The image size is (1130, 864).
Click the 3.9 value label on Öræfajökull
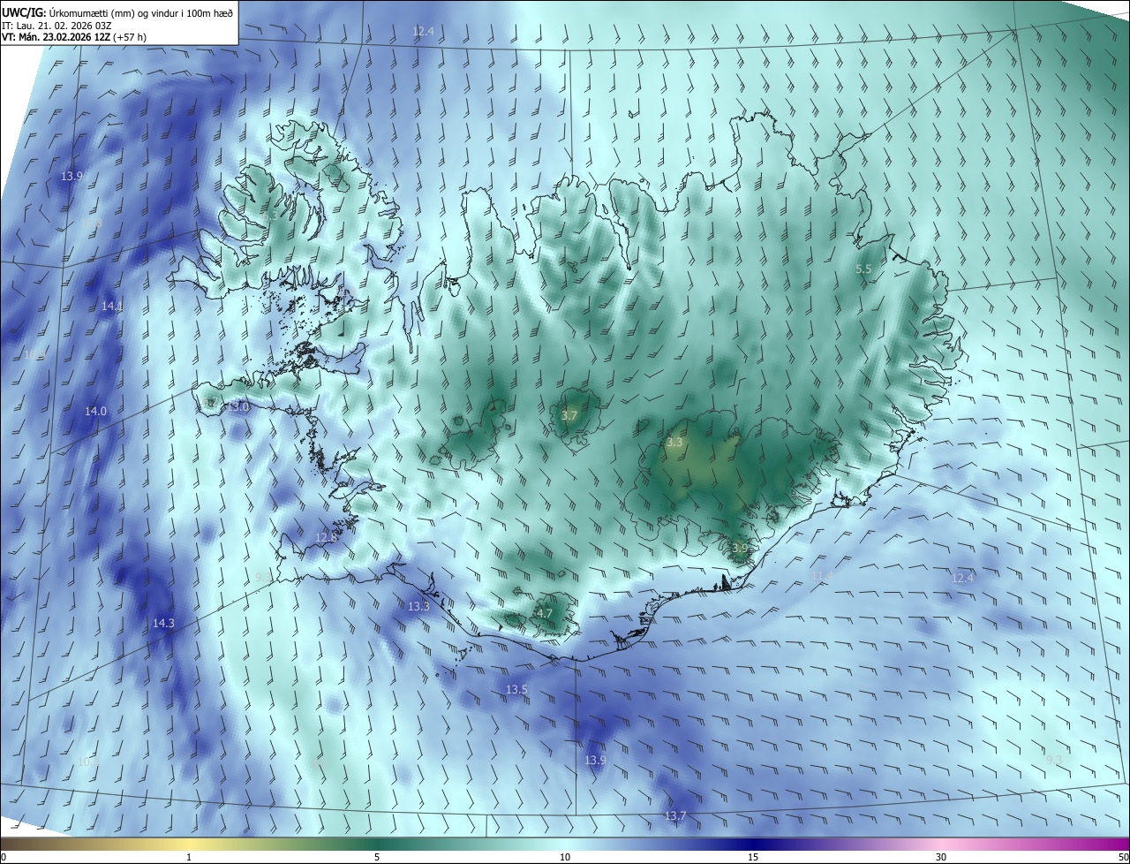click(x=740, y=548)
